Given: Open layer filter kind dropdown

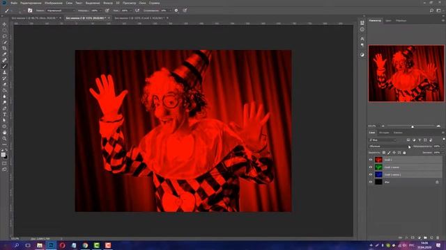Looking at the screenshot, I should coord(383,140).
